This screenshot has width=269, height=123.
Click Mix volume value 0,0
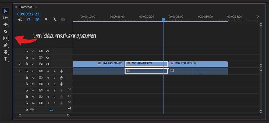click(51, 110)
